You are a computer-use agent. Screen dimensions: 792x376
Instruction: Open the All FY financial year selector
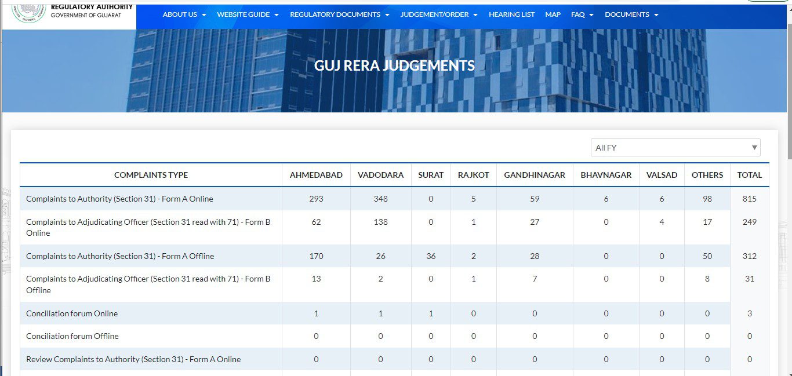[675, 147]
